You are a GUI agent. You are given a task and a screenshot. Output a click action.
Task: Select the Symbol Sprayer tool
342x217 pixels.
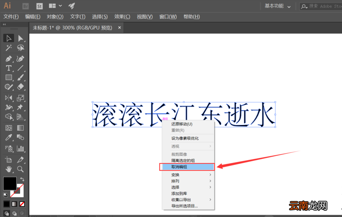(9, 149)
